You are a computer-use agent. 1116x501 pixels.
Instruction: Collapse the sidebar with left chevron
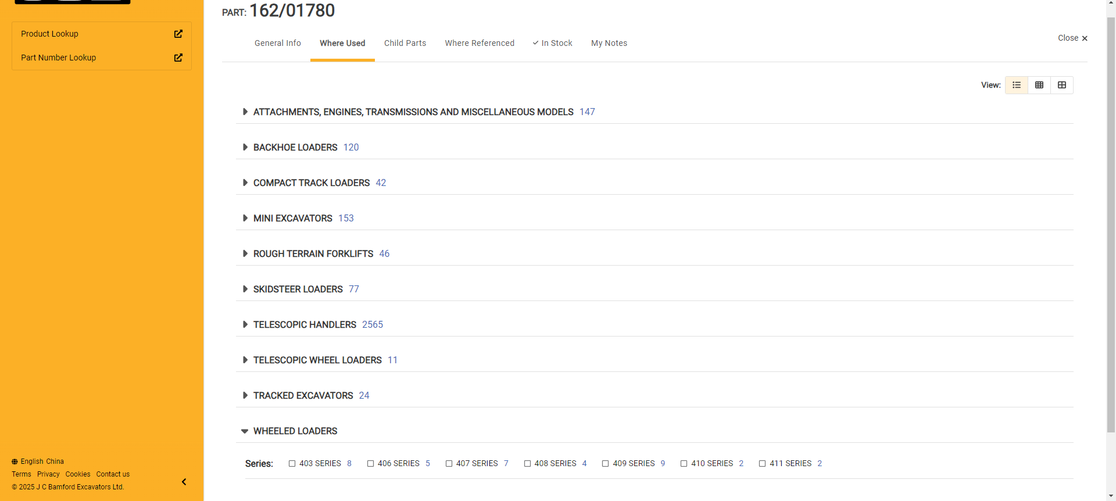(184, 482)
